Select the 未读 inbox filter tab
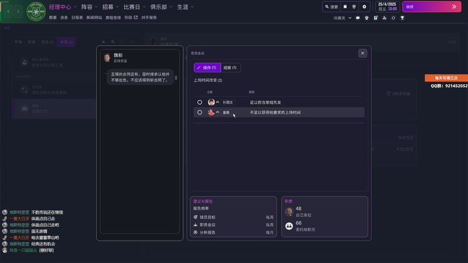The height and width of the screenshot is (263, 468). click(x=66, y=42)
